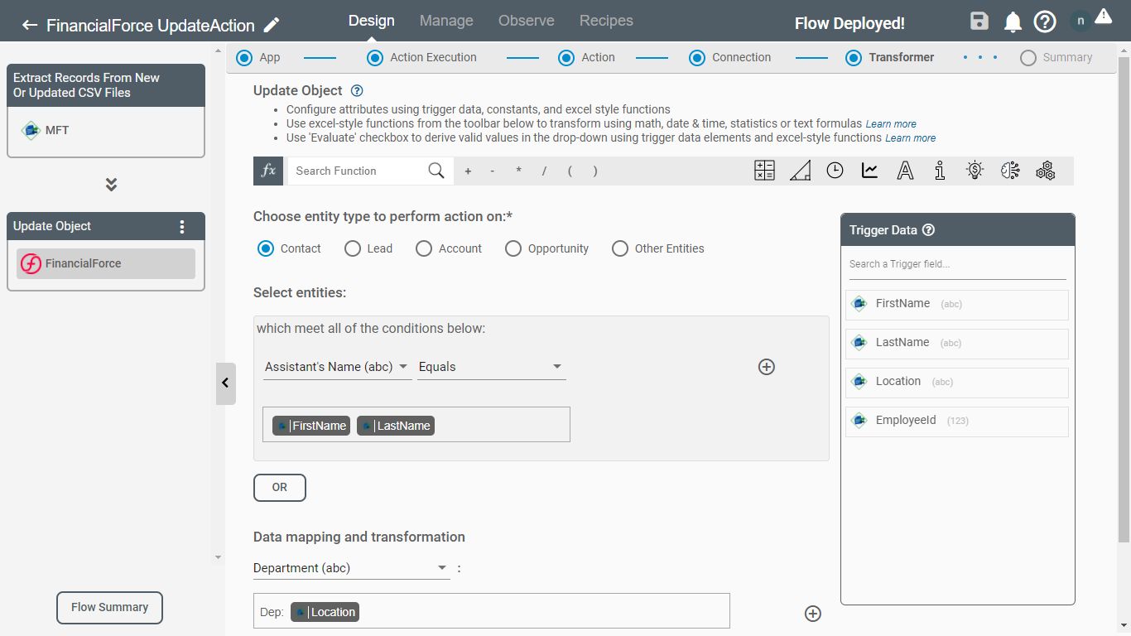Click Update Object help icon
Viewport: 1131px width, 636px height.
357,91
